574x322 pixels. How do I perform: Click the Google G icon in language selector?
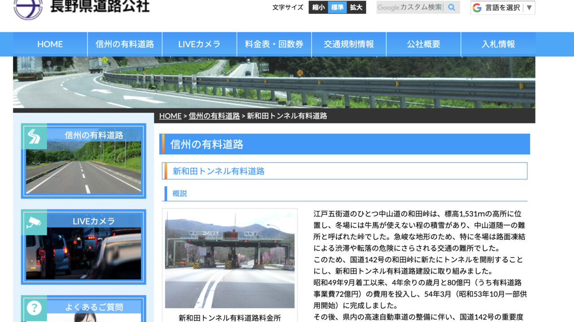tap(477, 8)
